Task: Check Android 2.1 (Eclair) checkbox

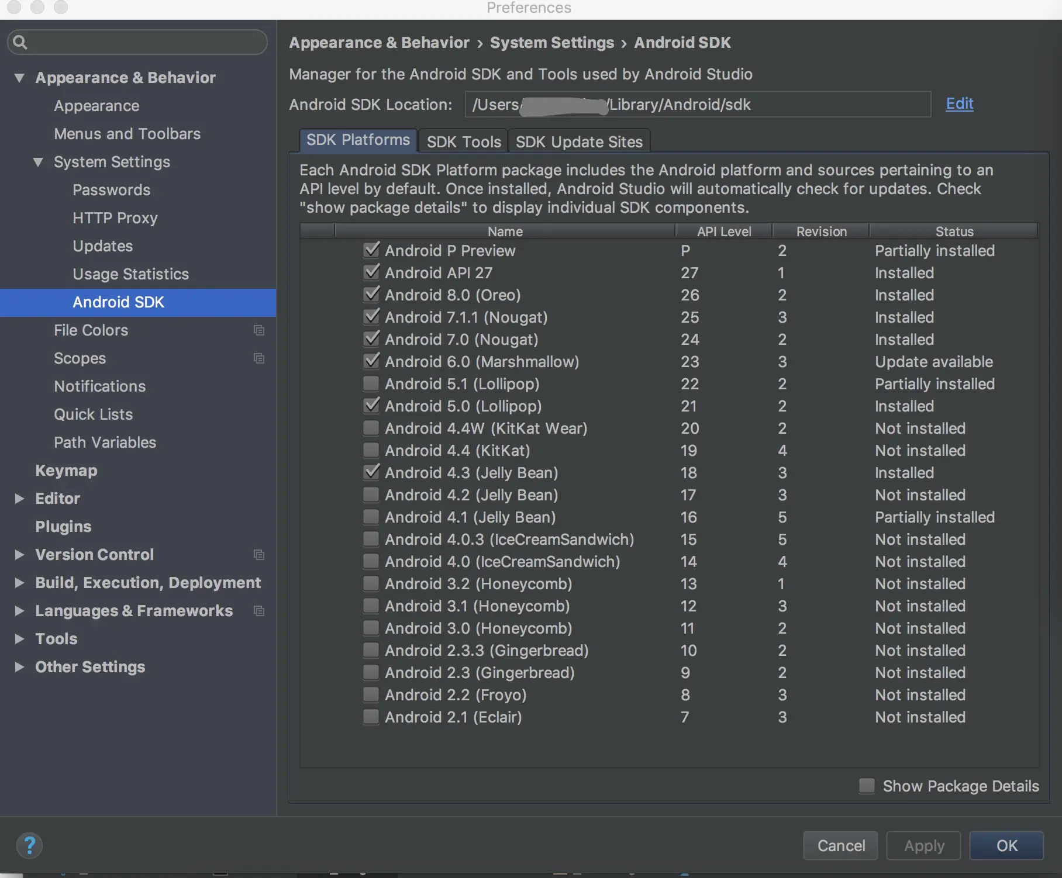Action: [371, 717]
